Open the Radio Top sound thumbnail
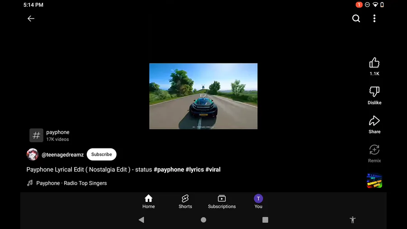This screenshot has width=407, height=229. point(374,181)
